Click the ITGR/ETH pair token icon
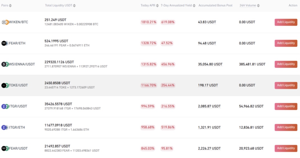 pos(5,127)
